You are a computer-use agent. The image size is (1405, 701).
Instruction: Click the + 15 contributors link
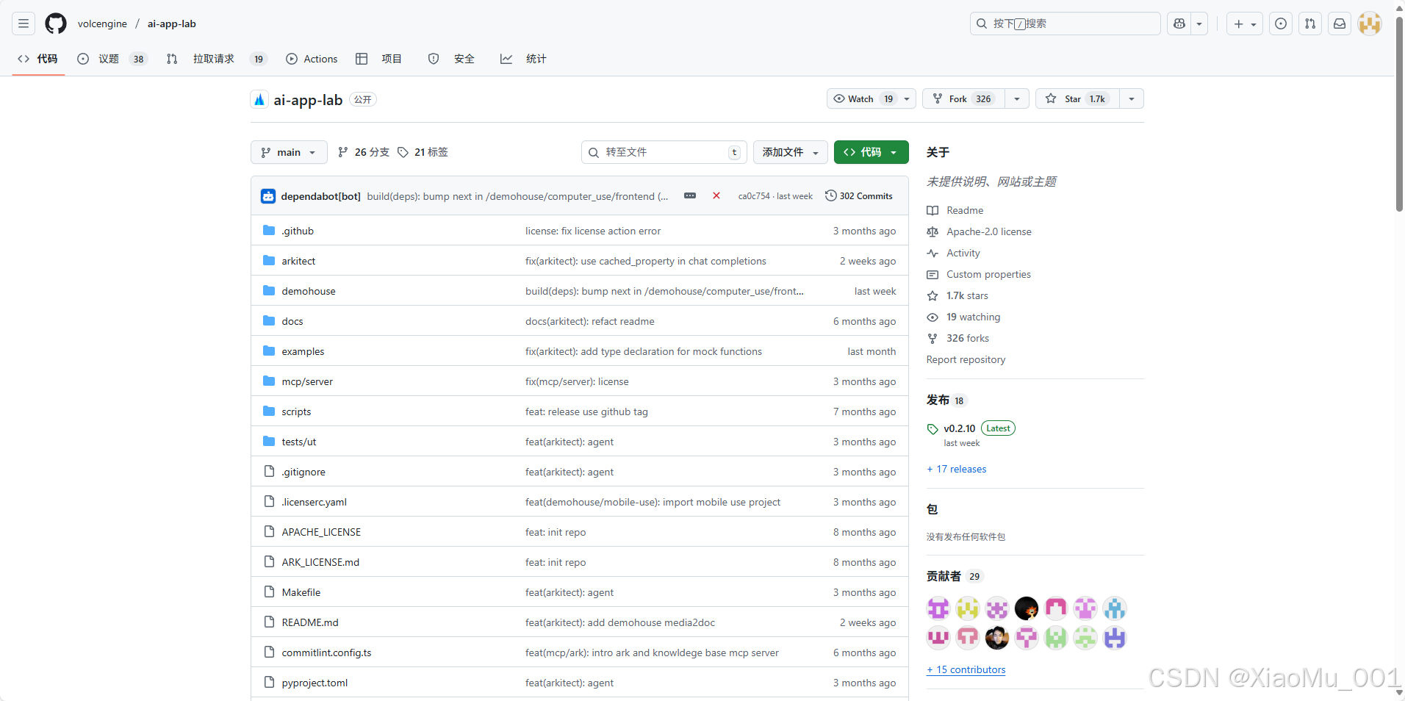coord(966,669)
